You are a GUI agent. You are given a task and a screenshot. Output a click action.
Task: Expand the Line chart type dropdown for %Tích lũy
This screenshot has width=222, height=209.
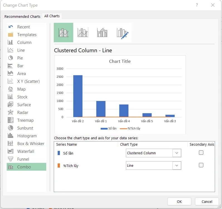point(177,166)
